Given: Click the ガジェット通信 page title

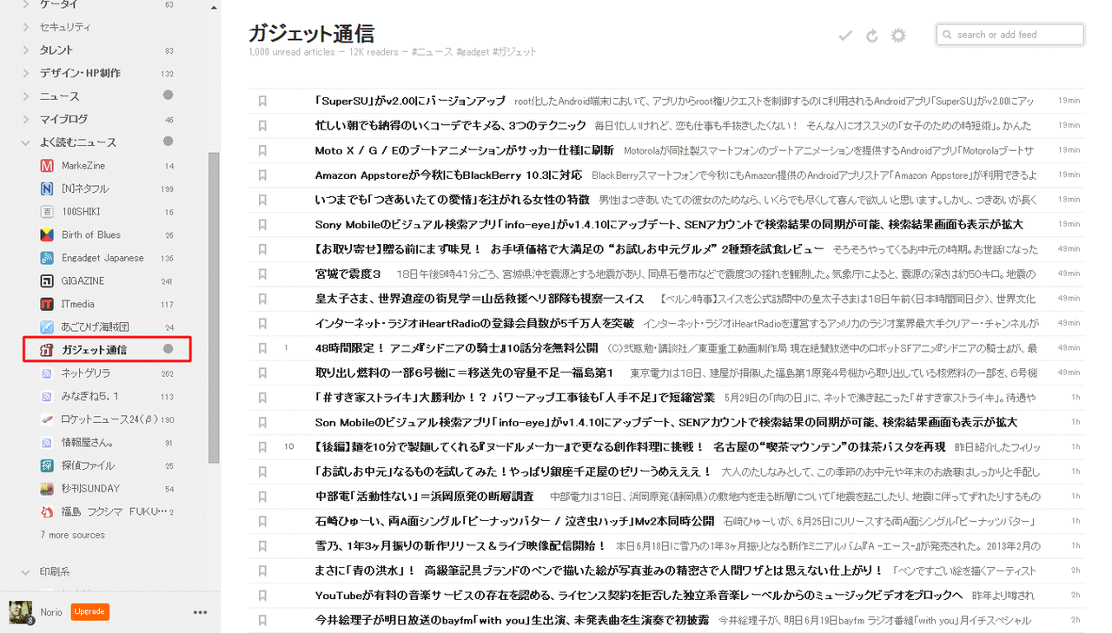Looking at the screenshot, I should pos(311,34).
